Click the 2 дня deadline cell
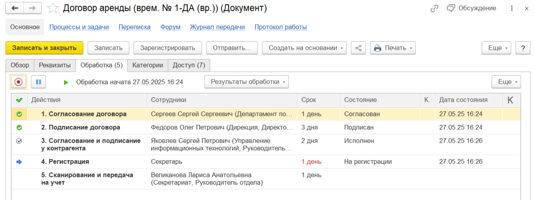The image size is (534, 200). (x=319, y=145)
